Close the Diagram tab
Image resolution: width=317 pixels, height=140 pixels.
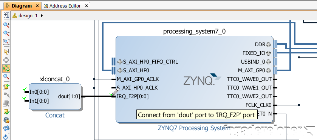coord(37,6)
